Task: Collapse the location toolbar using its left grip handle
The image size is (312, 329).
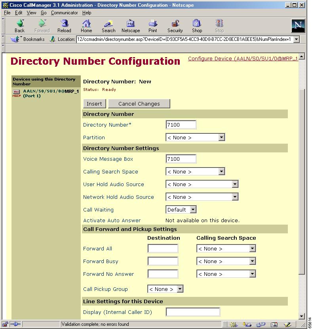Action: [3, 39]
